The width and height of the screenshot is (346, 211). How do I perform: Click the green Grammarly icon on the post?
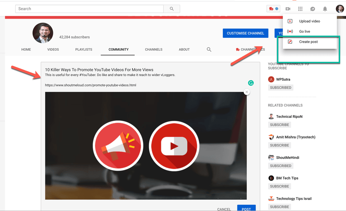[251, 83]
